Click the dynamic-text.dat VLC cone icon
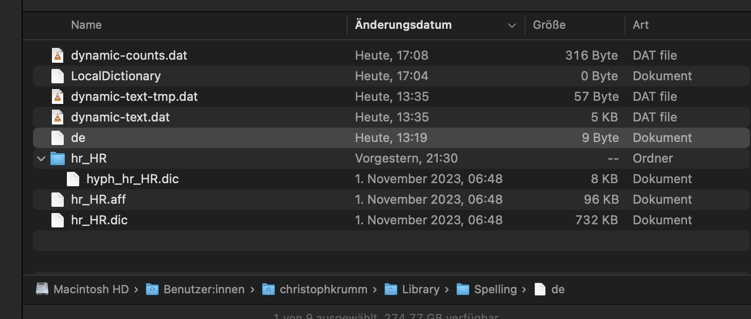The image size is (751, 319). [x=58, y=117]
